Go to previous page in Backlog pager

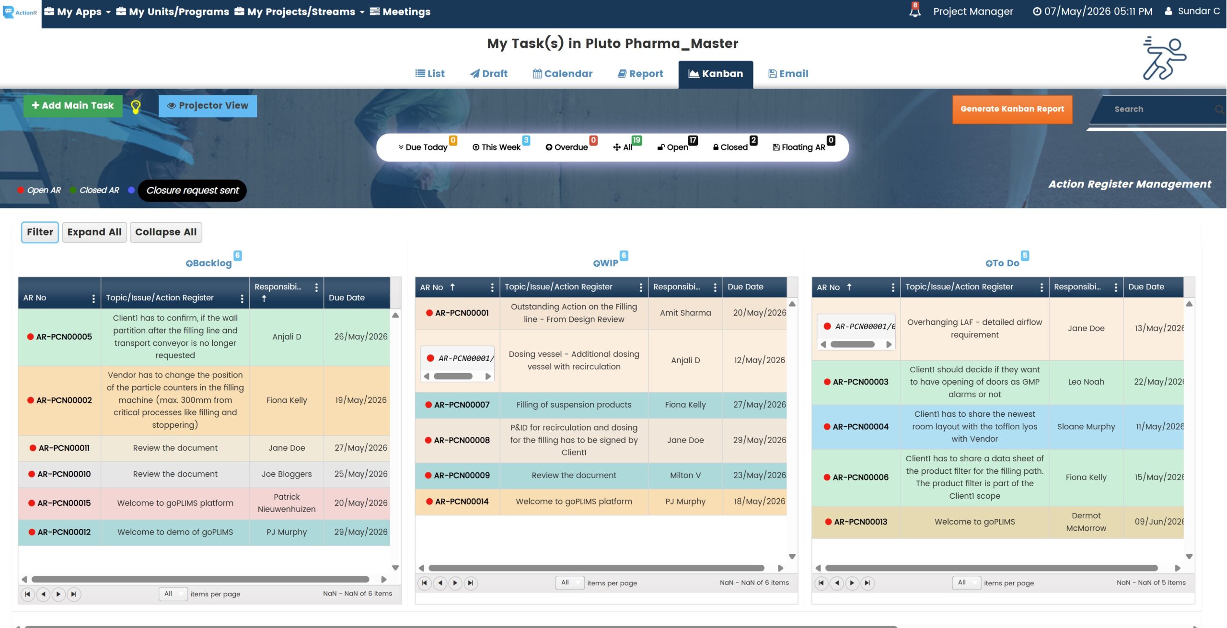[43, 594]
